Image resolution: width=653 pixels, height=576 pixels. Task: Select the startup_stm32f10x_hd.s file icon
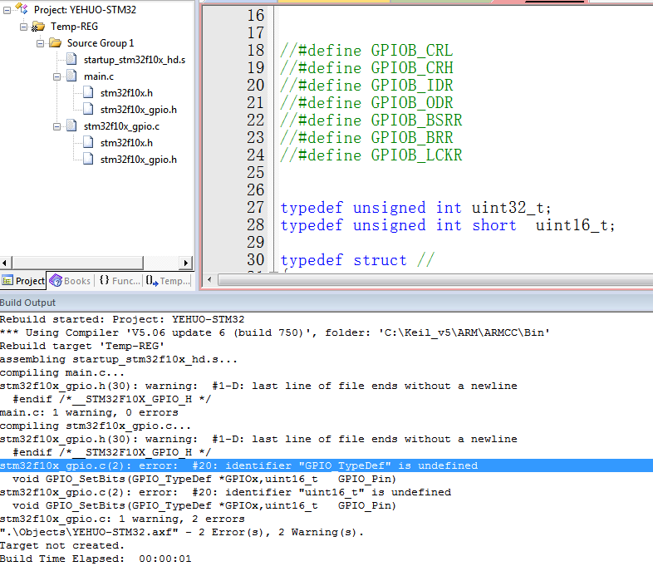point(71,60)
